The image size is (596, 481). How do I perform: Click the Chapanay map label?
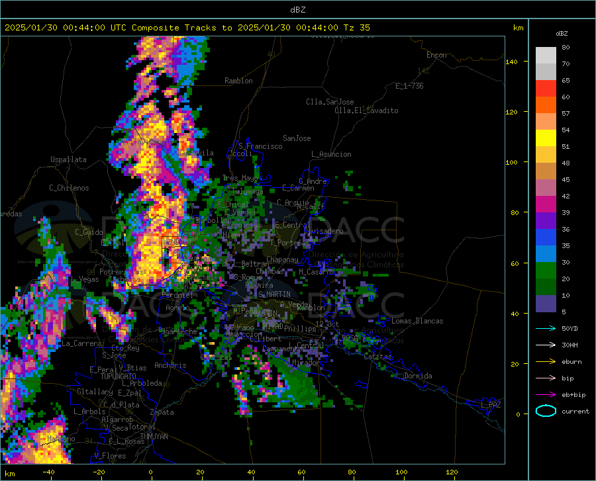coord(282,259)
